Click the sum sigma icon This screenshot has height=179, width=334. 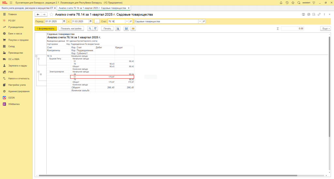[x=278, y=28]
